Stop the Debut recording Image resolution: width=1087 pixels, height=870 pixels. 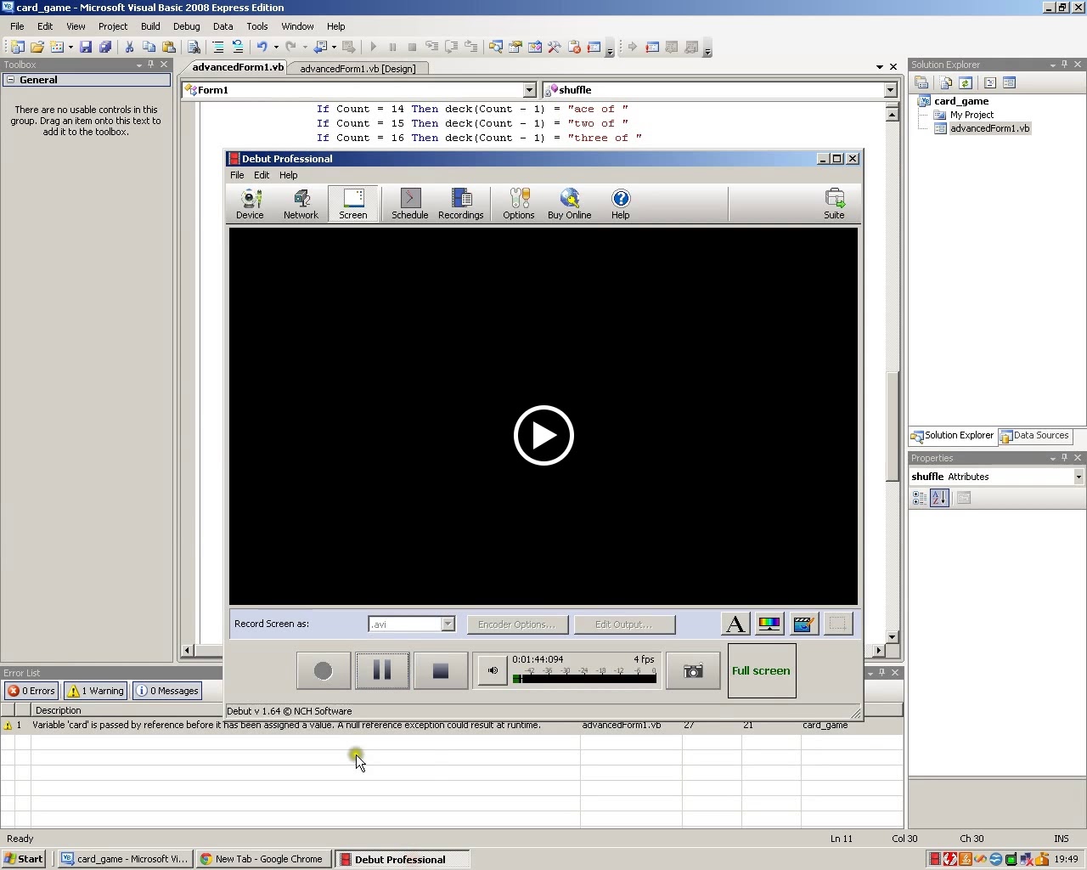click(x=440, y=671)
